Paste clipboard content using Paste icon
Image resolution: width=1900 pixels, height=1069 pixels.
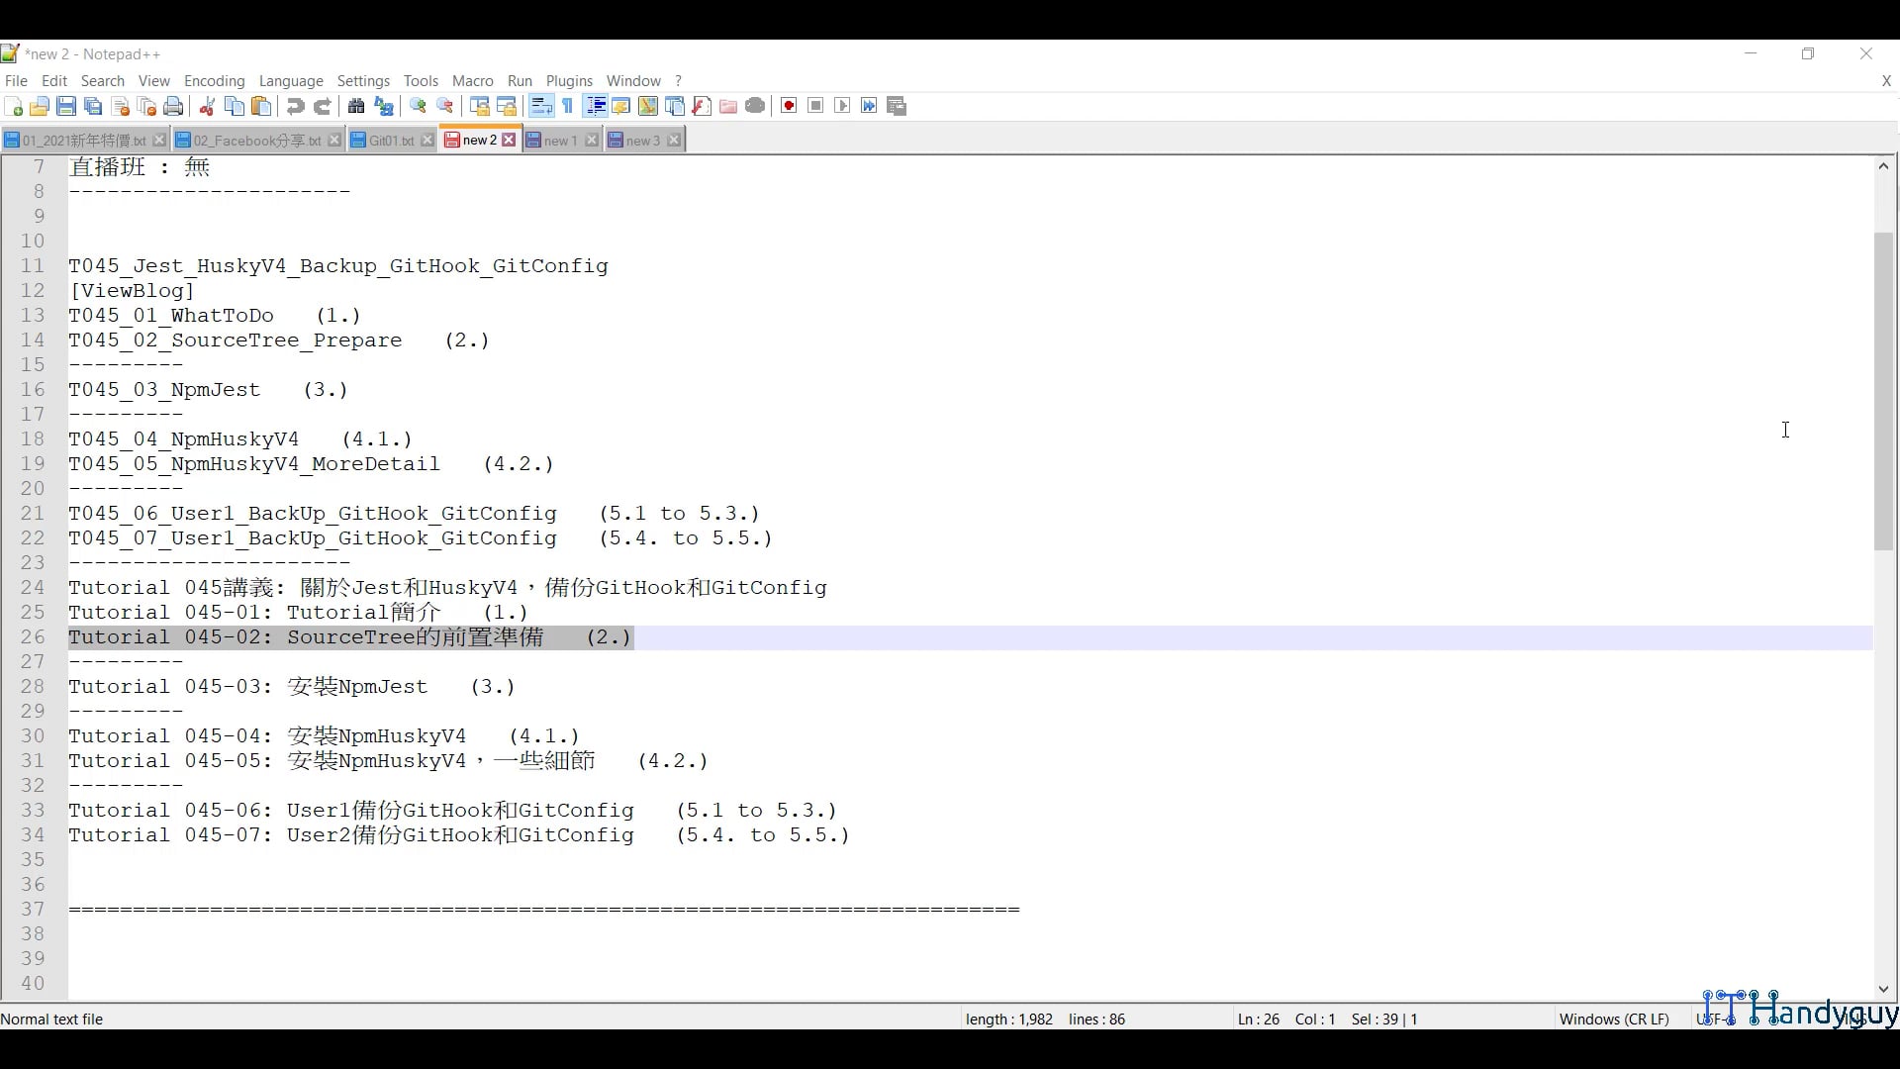point(261,106)
